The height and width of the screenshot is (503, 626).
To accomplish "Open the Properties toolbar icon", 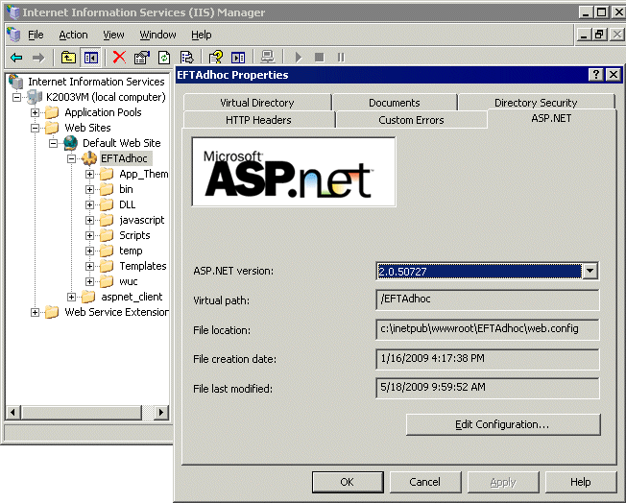I will 141,58.
